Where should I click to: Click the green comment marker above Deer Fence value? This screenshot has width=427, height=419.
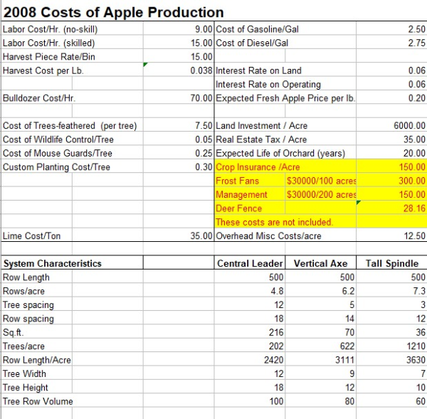click(359, 202)
